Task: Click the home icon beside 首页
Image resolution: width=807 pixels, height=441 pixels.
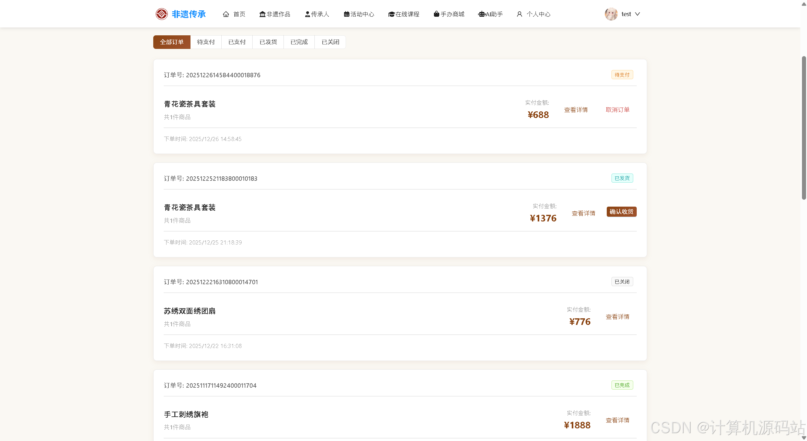Action: tap(226, 14)
